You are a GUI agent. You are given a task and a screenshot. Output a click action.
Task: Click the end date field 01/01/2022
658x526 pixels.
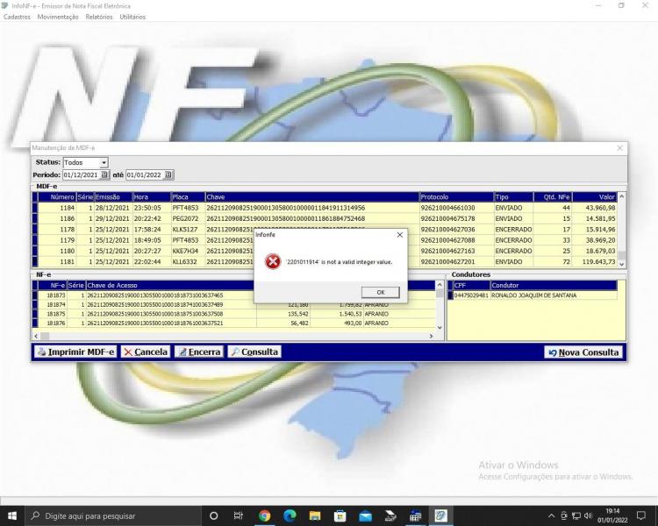[145, 175]
